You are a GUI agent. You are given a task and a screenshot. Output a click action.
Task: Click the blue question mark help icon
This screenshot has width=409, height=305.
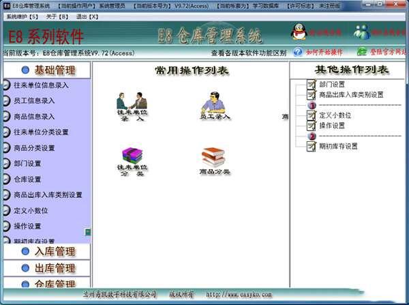coord(298,52)
